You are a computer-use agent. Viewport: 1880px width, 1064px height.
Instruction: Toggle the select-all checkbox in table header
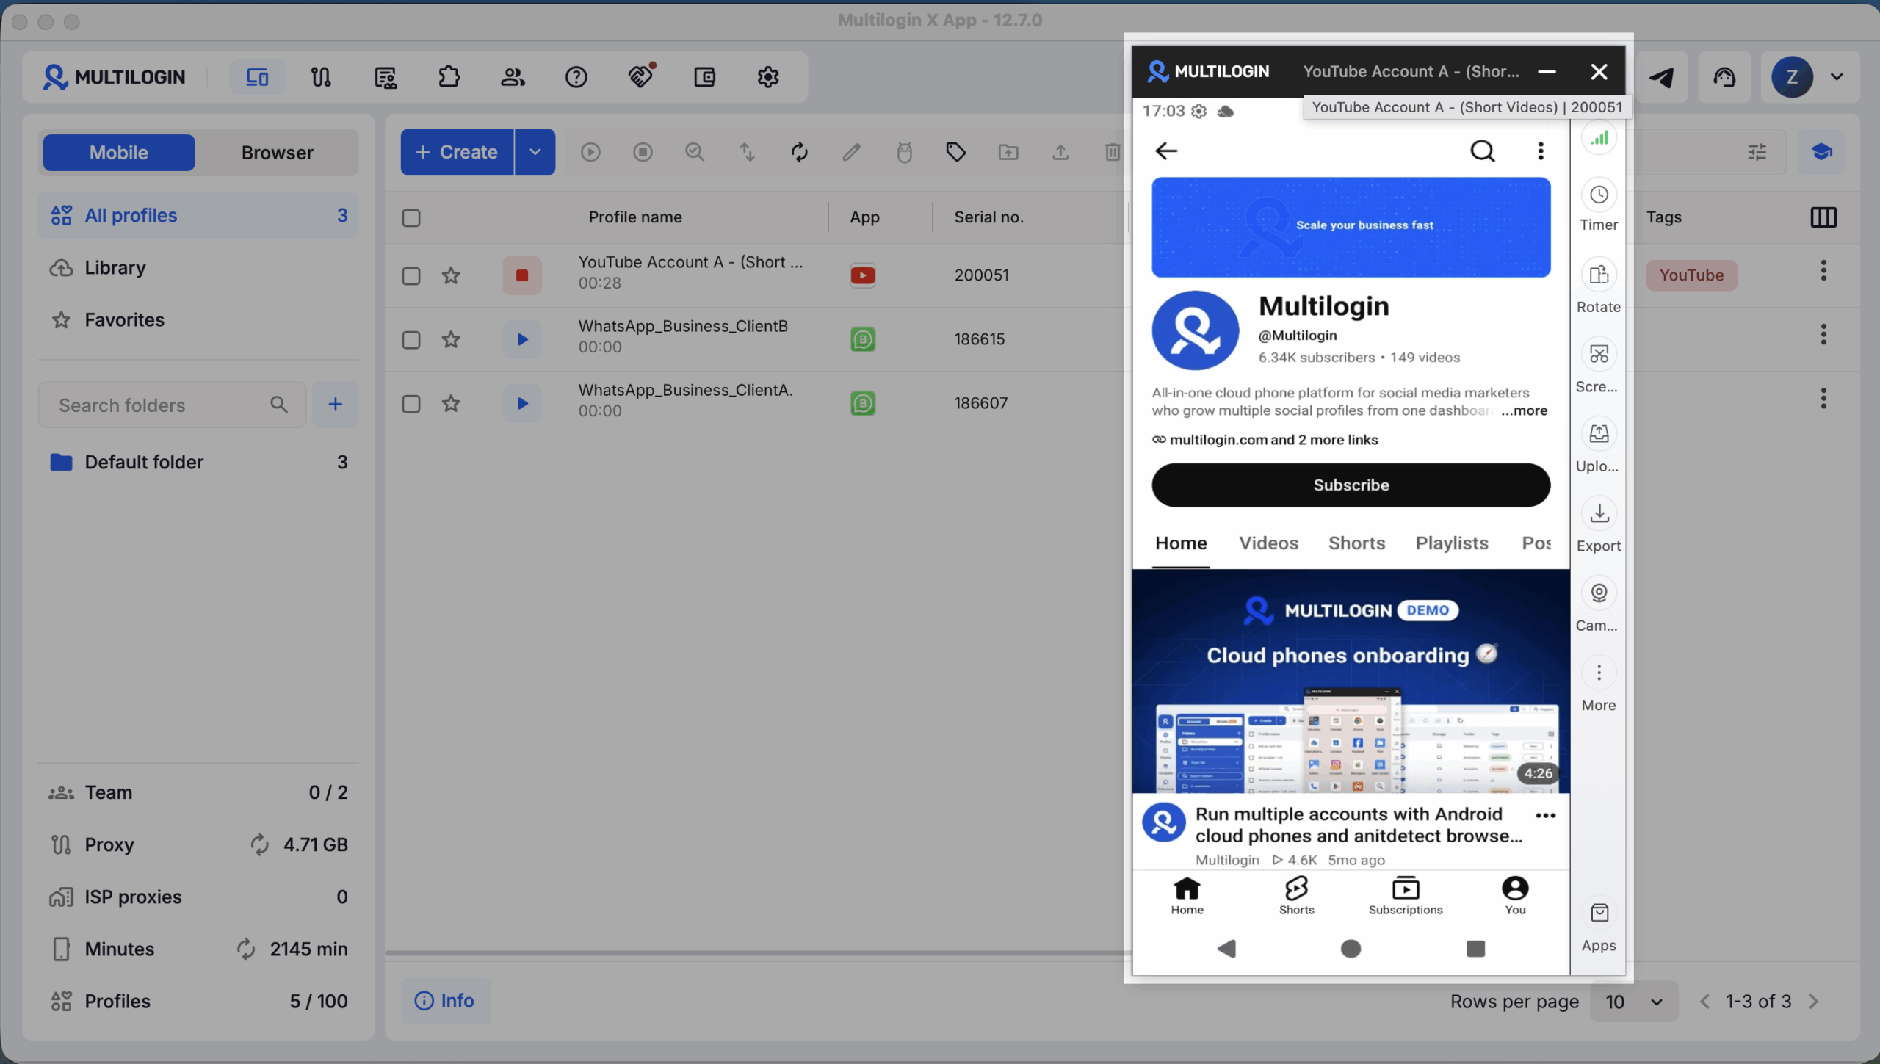click(x=411, y=218)
